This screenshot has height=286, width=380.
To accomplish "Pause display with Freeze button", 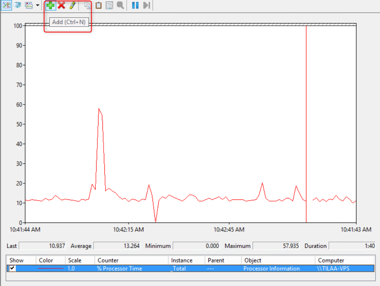I will coord(135,5).
